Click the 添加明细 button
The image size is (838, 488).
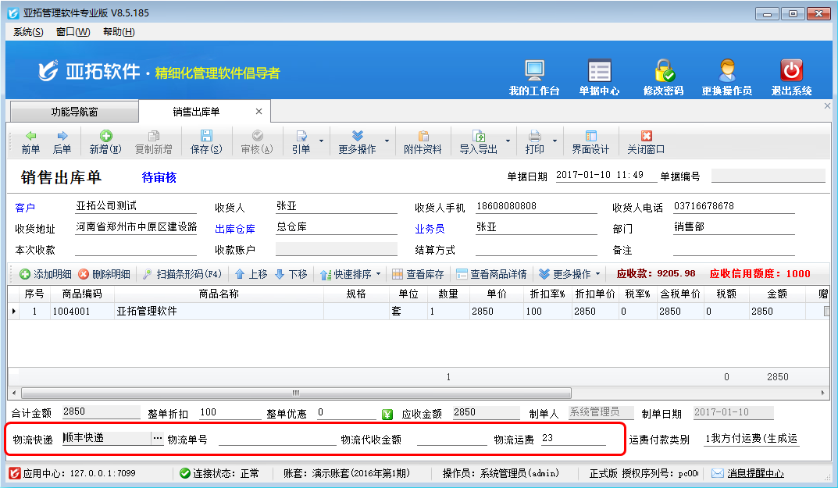(x=45, y=274)
